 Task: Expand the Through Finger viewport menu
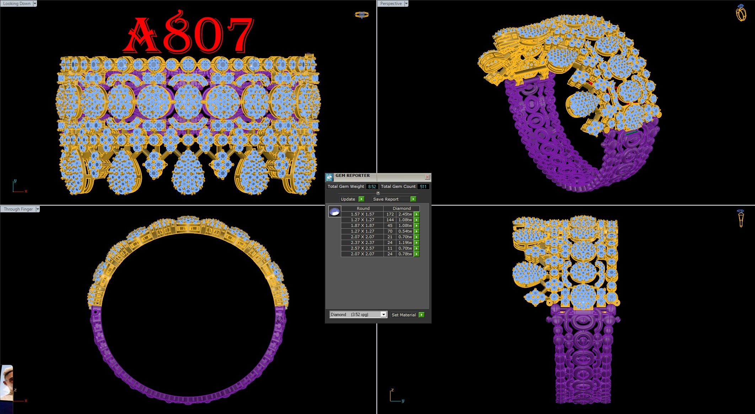pos(38,209)
